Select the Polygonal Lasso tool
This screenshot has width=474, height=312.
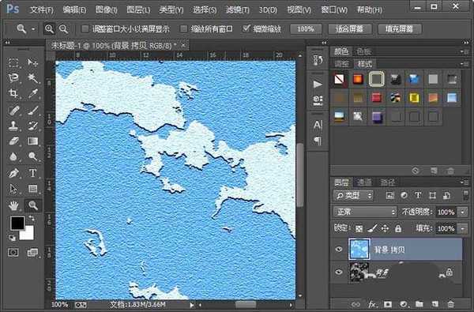(13, 78)
